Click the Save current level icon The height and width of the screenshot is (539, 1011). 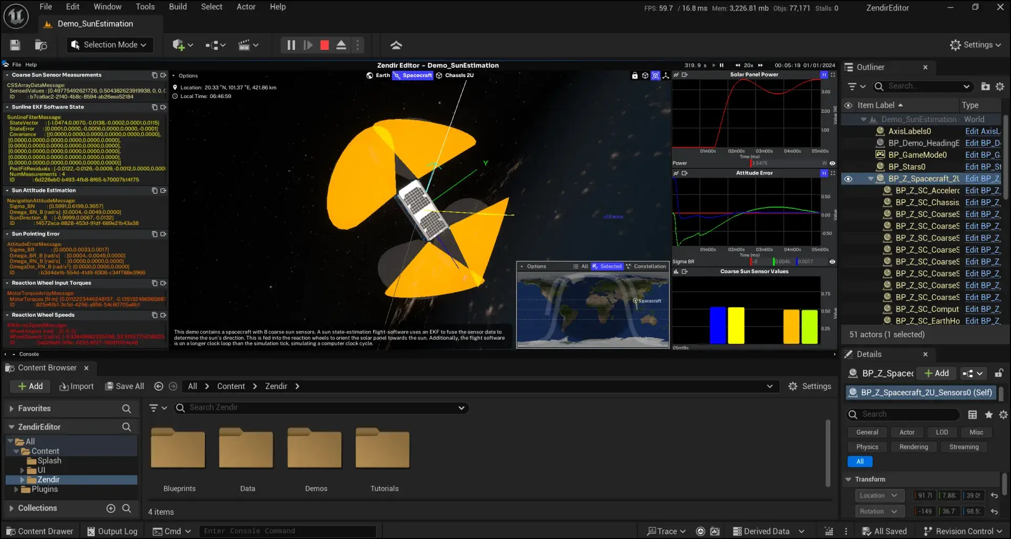(15, 45)
